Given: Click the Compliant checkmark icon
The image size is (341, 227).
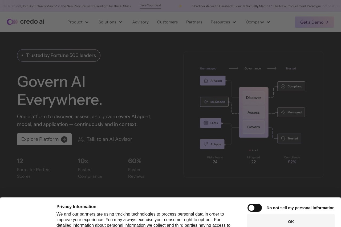Looking at the screenshot, I should (x=283, y=86).
